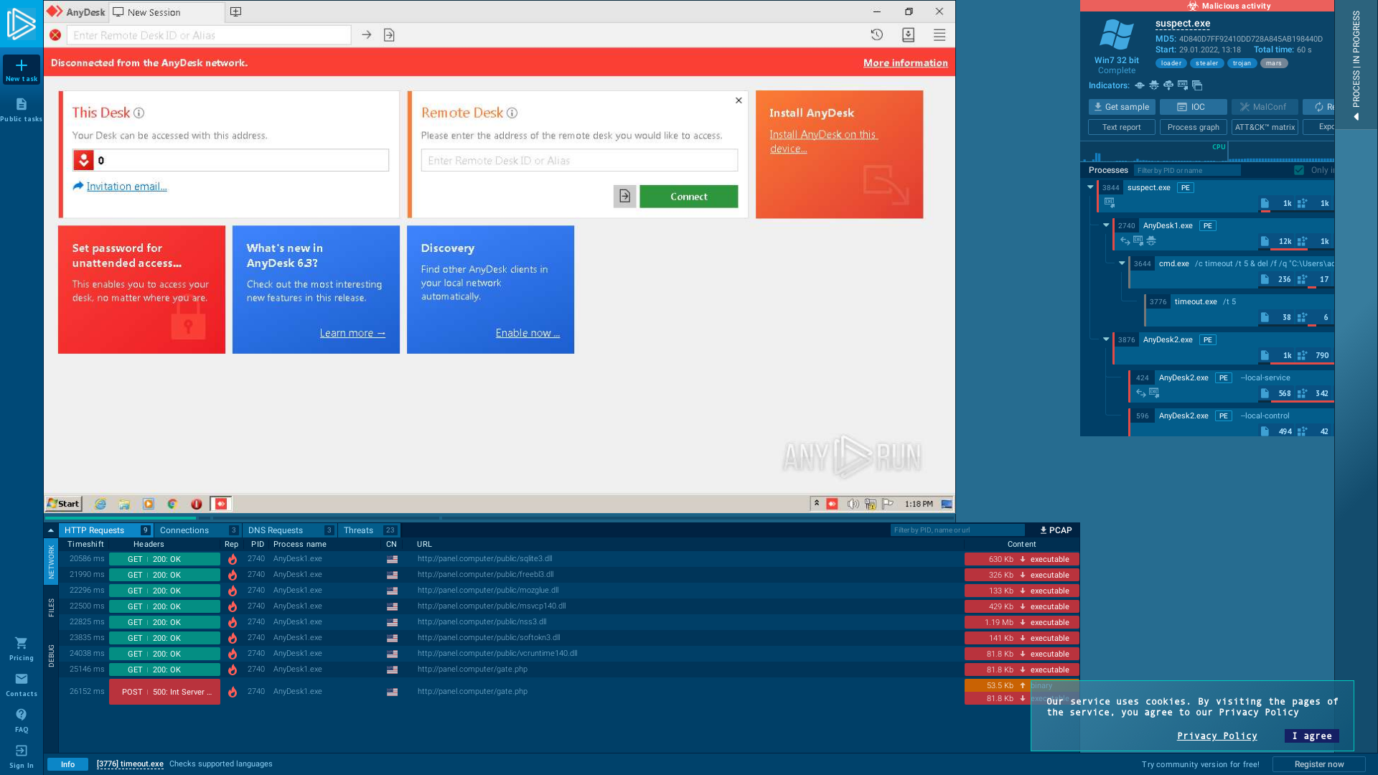
Task: Collapse AnyDesk1.exe process 2740 subtree
Action: point(1106,225)
